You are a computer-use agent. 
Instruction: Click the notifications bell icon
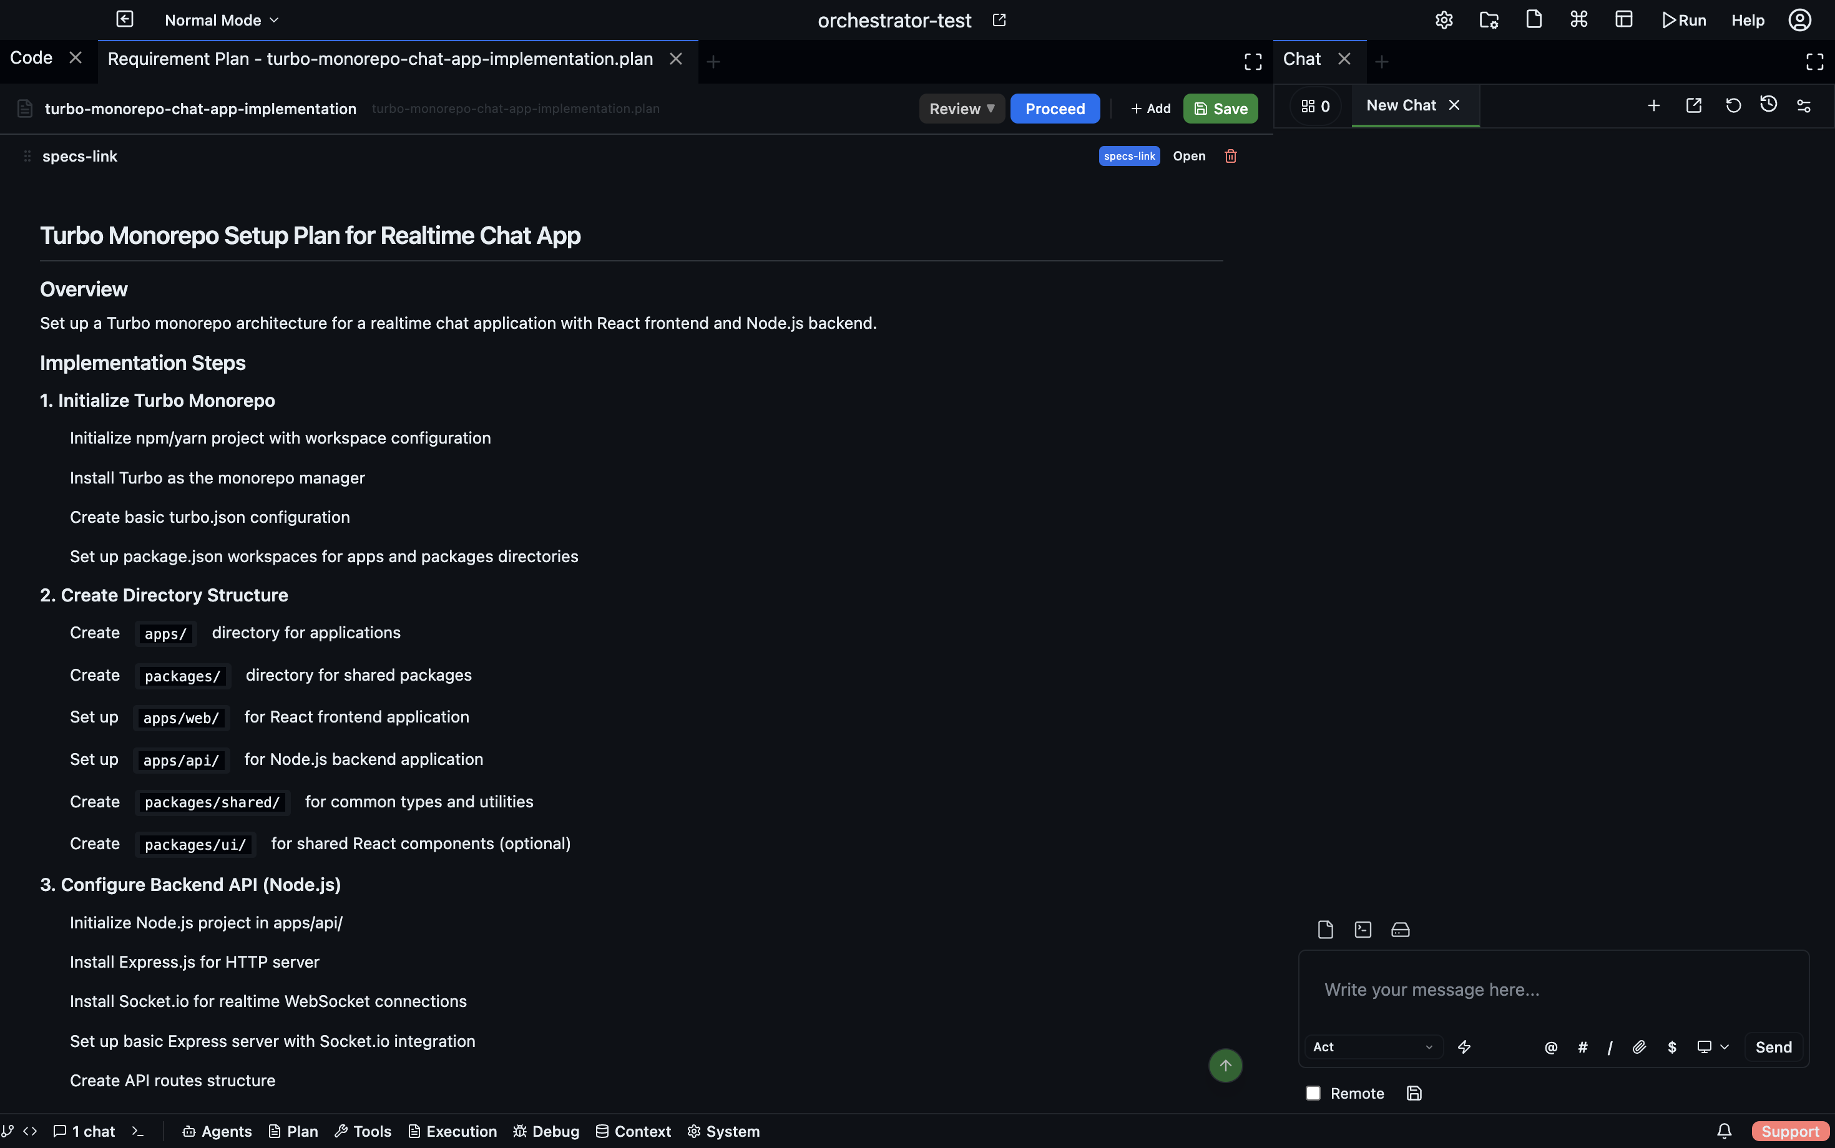1724,1131
